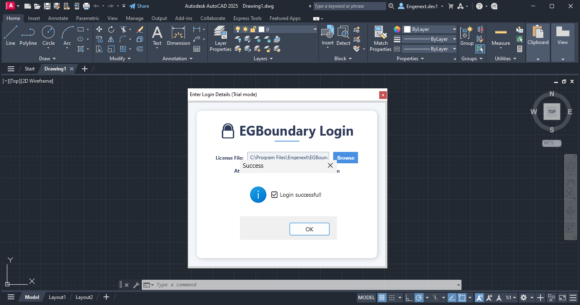Open the Parametric ribbon tab
The width and height of the screenshot is (580, 305).
(88, 18)
